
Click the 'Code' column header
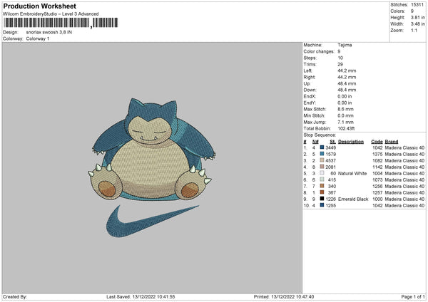pyautogui.click(x=377, y=142)
